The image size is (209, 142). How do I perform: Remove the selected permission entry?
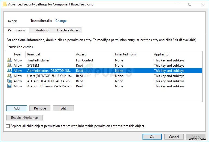(40, 108)
